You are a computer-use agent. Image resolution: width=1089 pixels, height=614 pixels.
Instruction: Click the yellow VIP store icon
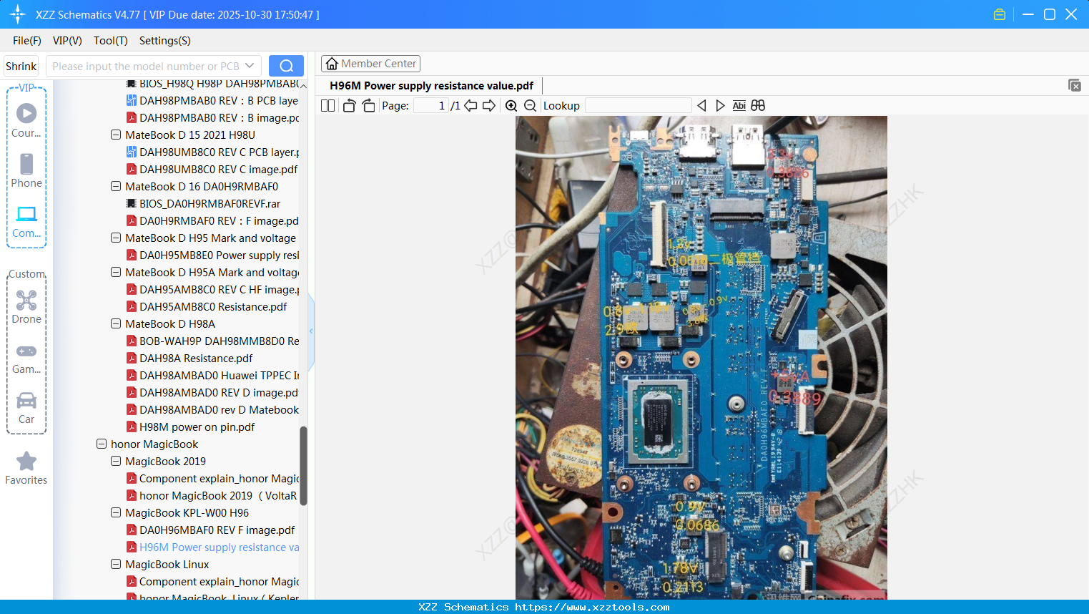pyautogui.click(x=1000, y=14)
